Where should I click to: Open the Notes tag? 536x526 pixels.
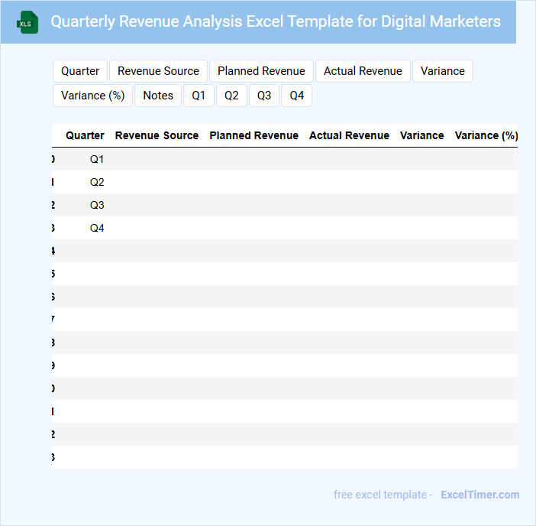(x=158, y=96)
